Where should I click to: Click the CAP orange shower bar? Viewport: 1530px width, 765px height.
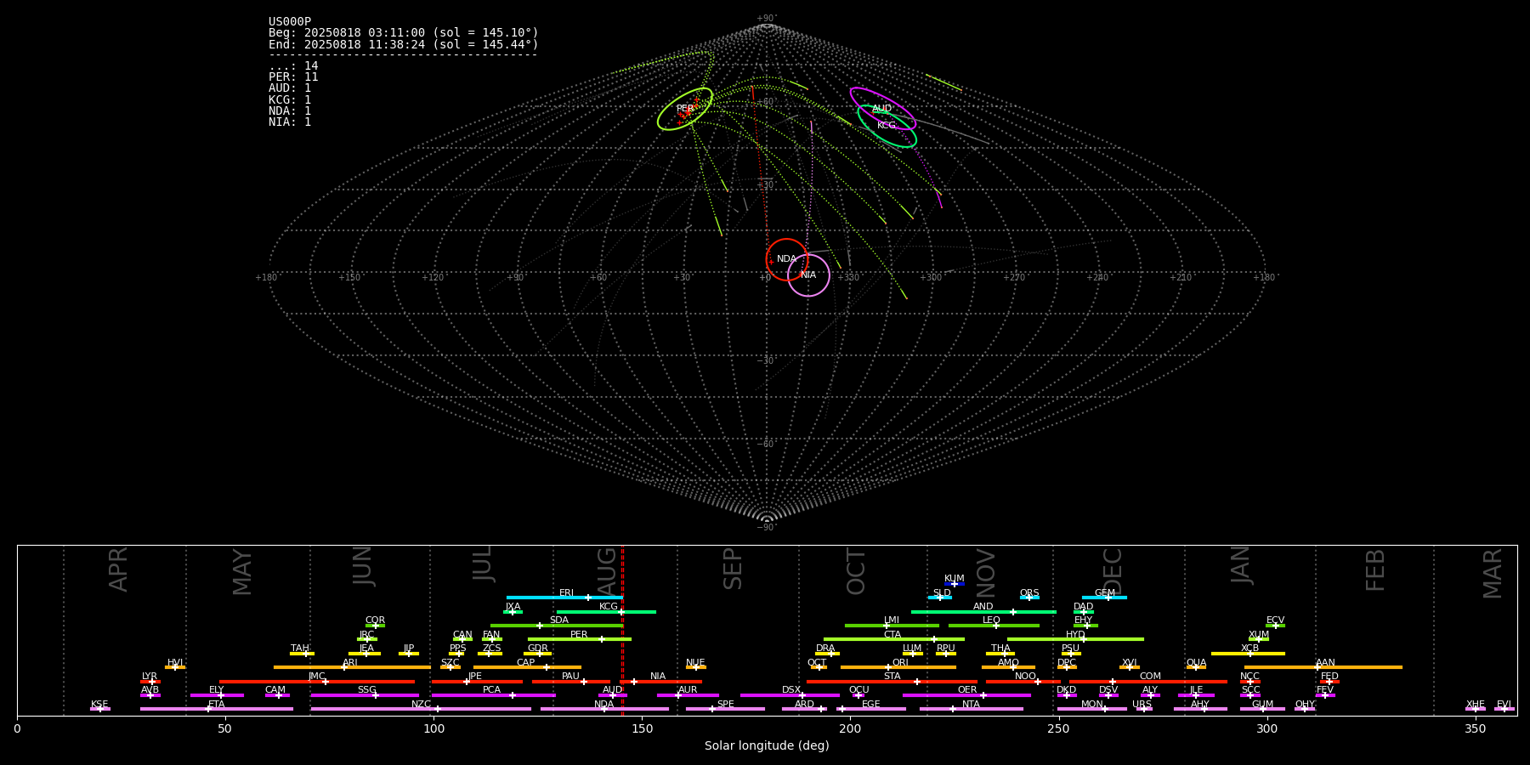coord(528,667)
